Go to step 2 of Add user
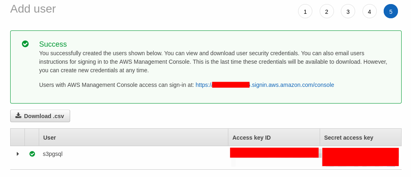This screenshot has width=411, height=177. [327, 11]
